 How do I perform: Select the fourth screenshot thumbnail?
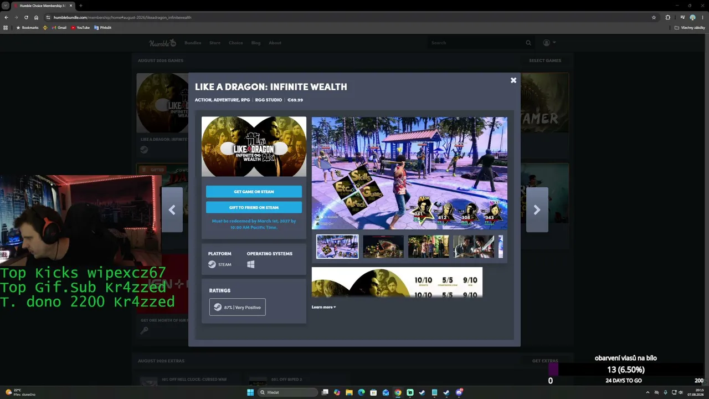tap(474, 247)
